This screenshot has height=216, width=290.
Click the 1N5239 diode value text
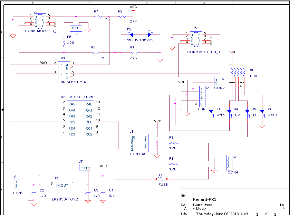(x=131, y=40)
